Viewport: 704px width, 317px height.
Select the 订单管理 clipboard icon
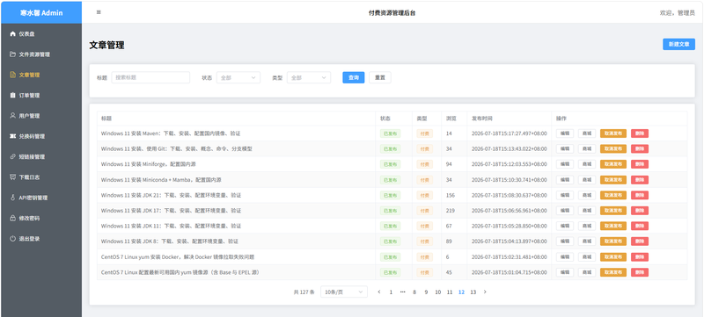(12, 96)
